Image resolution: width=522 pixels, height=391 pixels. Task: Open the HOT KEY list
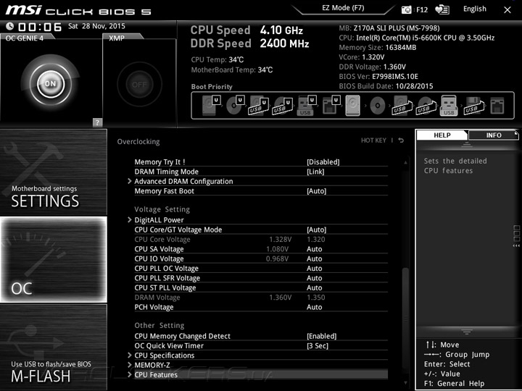pos(373,140)
